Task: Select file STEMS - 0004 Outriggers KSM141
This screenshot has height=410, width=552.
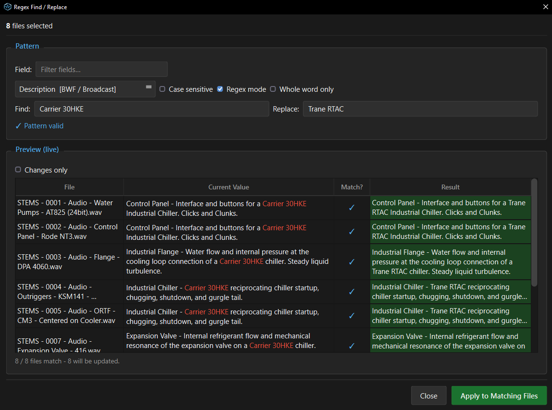Action: point(69,292)
